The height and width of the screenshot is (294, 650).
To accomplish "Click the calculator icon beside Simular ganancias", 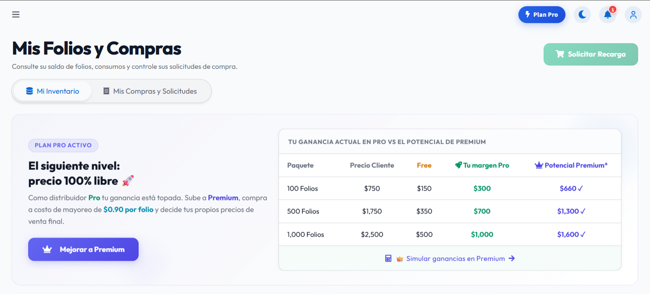I will [x=388, y=259].
